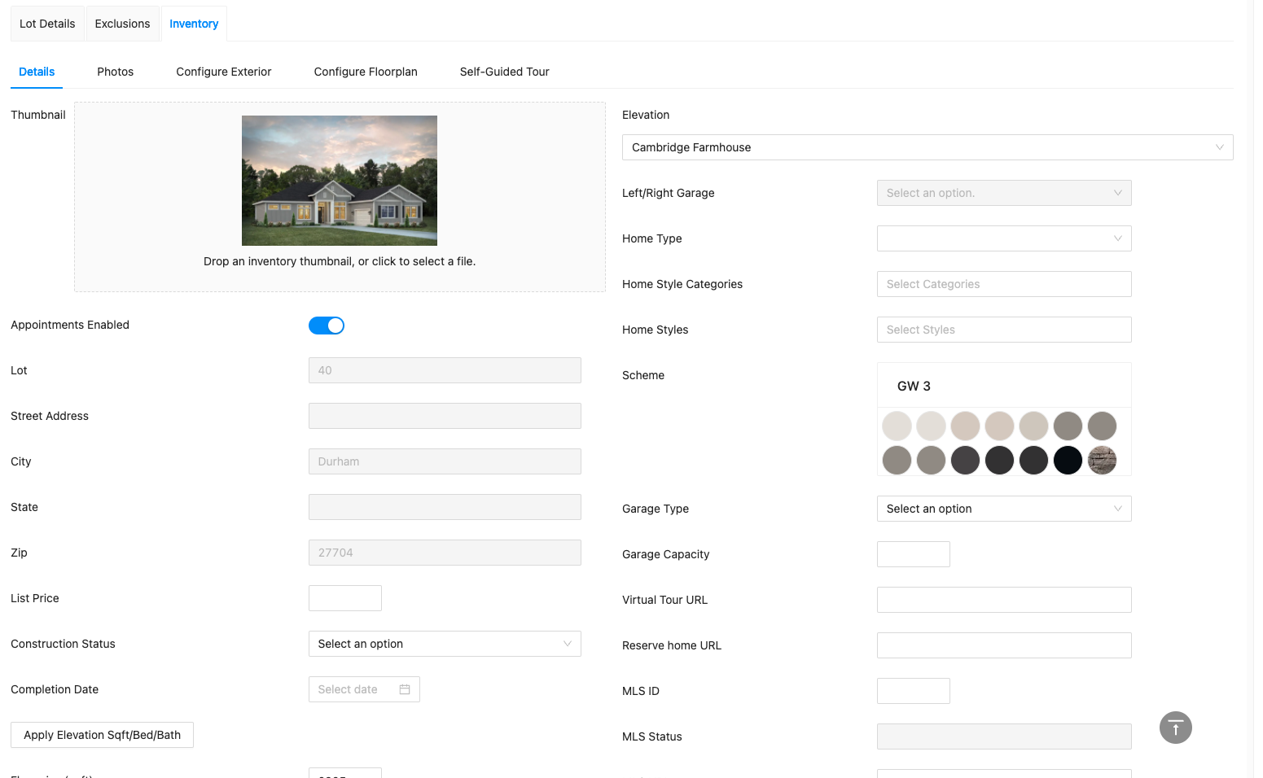This screenshot has width=1263, height=778.
Task: Click the Virtual Tour URL field
Action: (x=1004, y=600)
